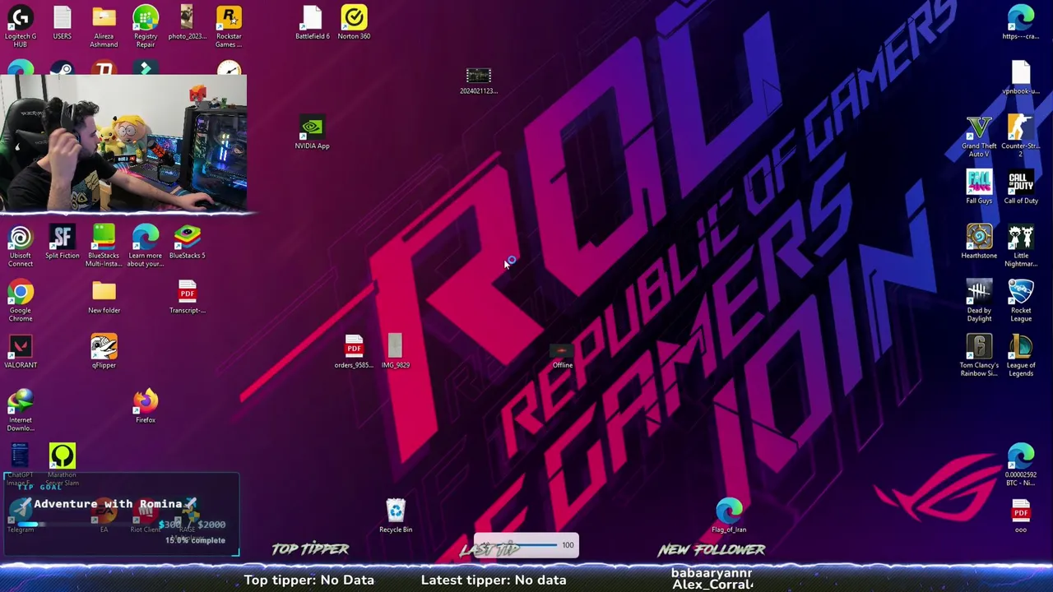Screen dimensions: 1053x592
Task: Open the Offline desktop file
Action: (562, 355)
